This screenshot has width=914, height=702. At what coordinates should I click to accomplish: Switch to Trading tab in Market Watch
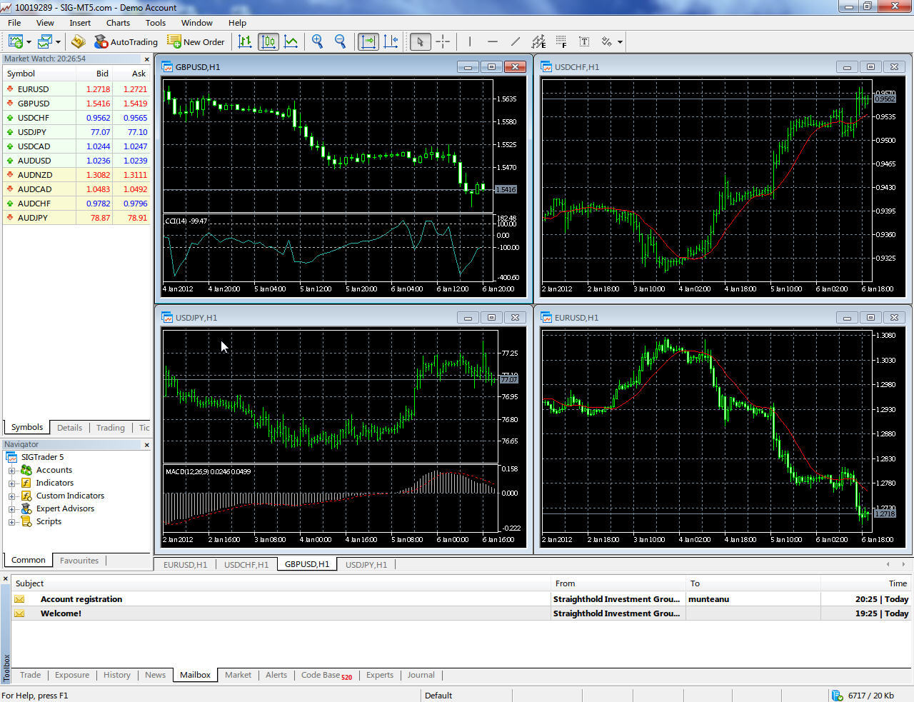(111, 428)
